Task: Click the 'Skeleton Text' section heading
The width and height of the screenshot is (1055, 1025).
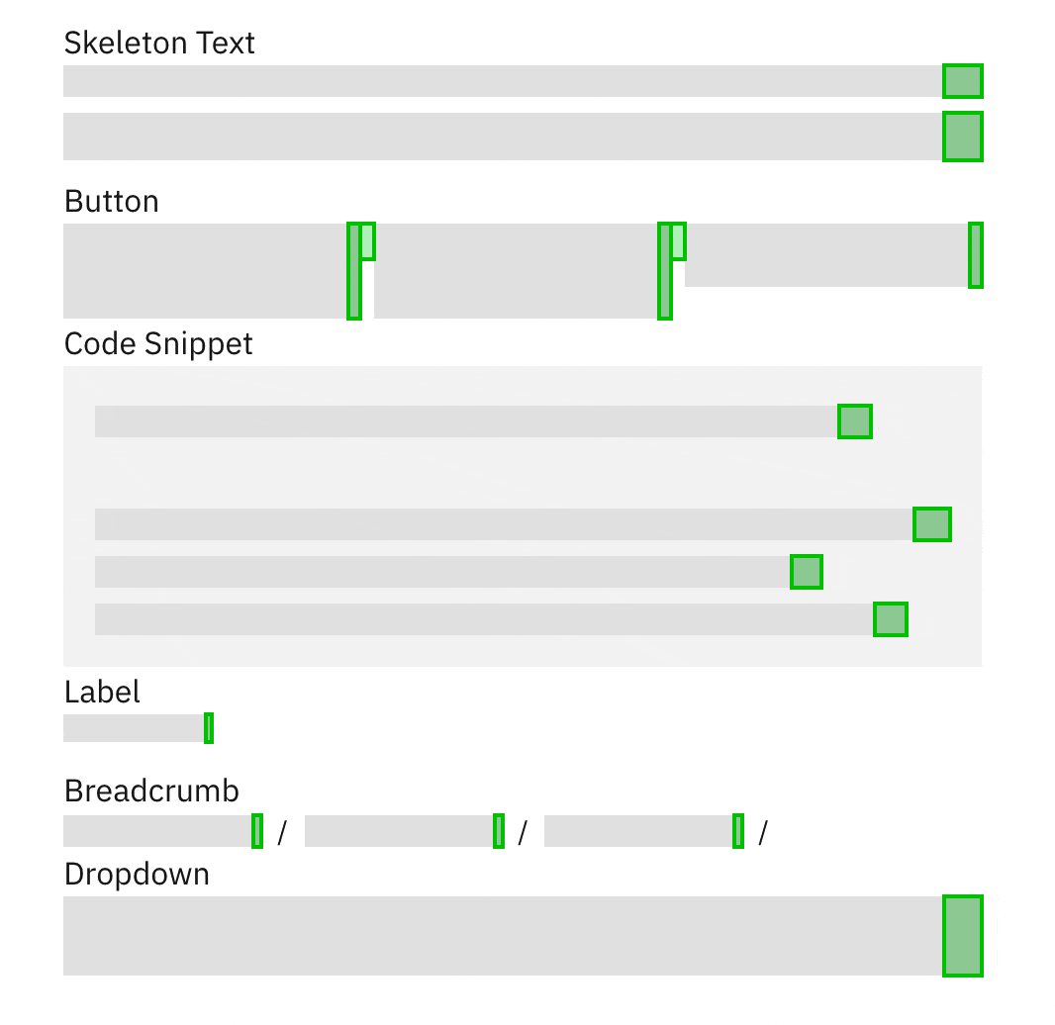Action: [158, 44]
